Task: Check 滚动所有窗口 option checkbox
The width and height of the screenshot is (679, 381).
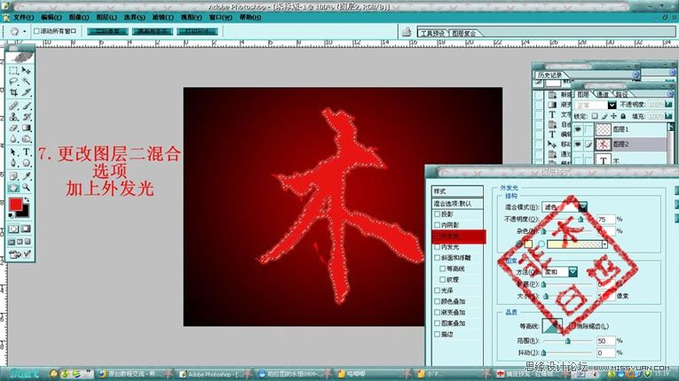Action: click(x=36, y=31)
